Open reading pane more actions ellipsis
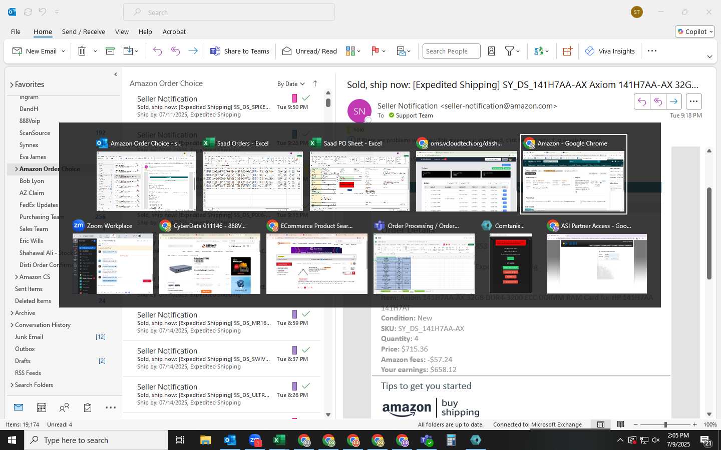Viewport: 721px width, 450px height. click(693, 101)
